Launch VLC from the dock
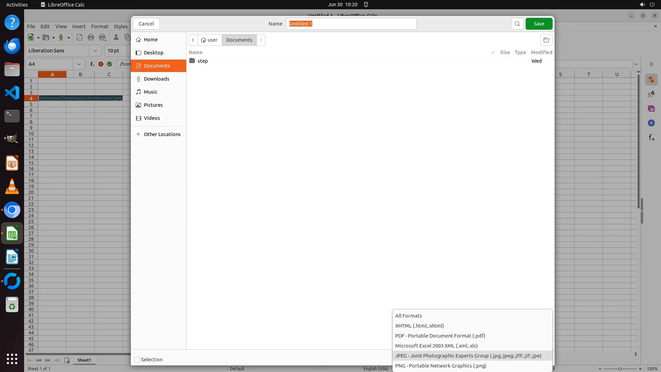The width and height of the screenshot is (661, 372). point(12,187)
